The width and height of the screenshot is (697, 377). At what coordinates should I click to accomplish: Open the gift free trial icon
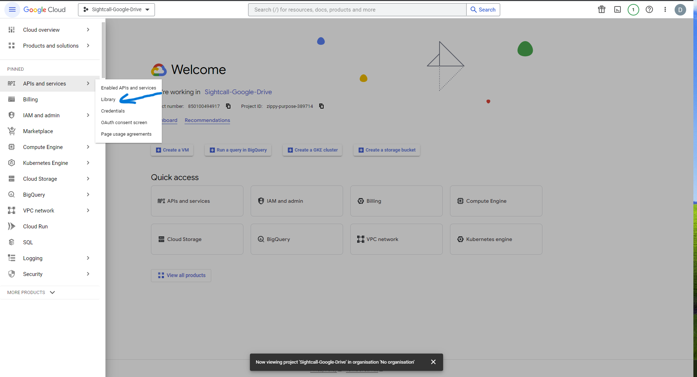[602, 10]
